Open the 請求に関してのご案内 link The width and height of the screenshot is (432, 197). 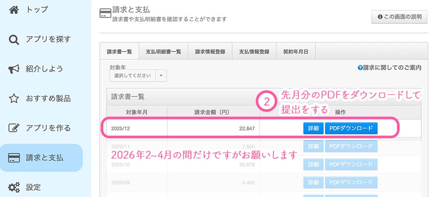click(x=392, y=68)
